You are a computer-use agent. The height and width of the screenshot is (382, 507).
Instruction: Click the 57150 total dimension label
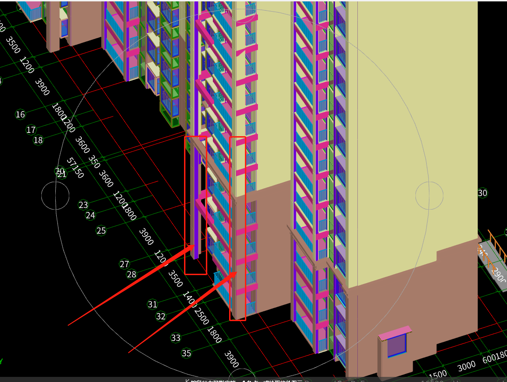click(x=75, y=168)
